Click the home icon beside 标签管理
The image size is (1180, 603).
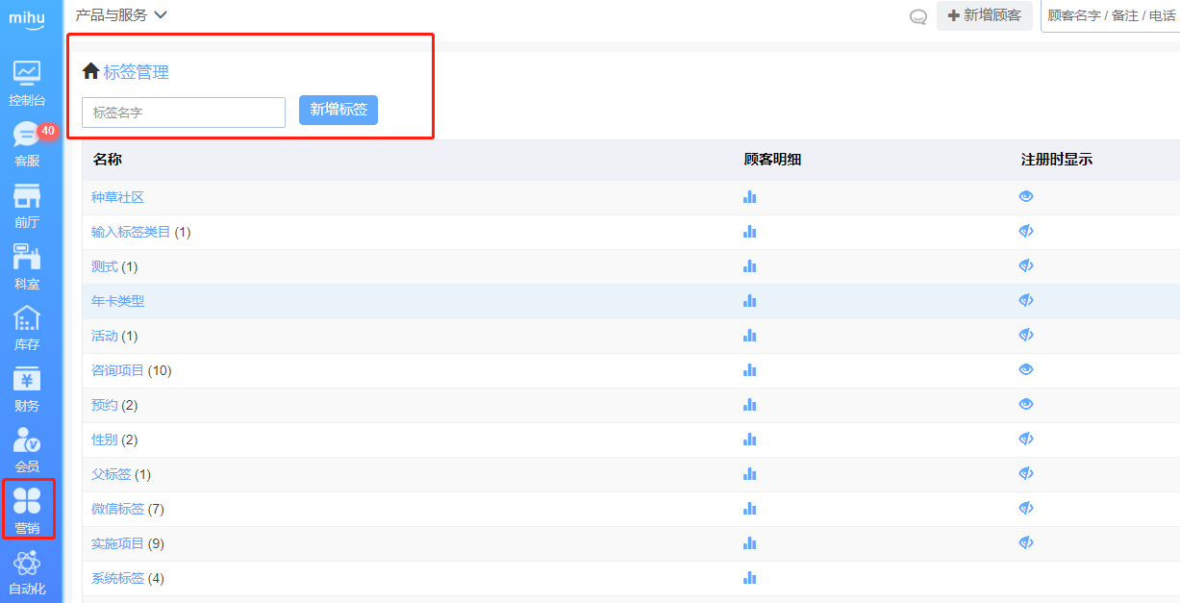[x=91, y=71]
